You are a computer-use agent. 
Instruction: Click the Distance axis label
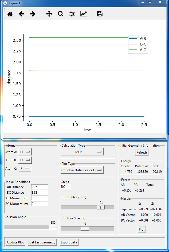point(9,78)
